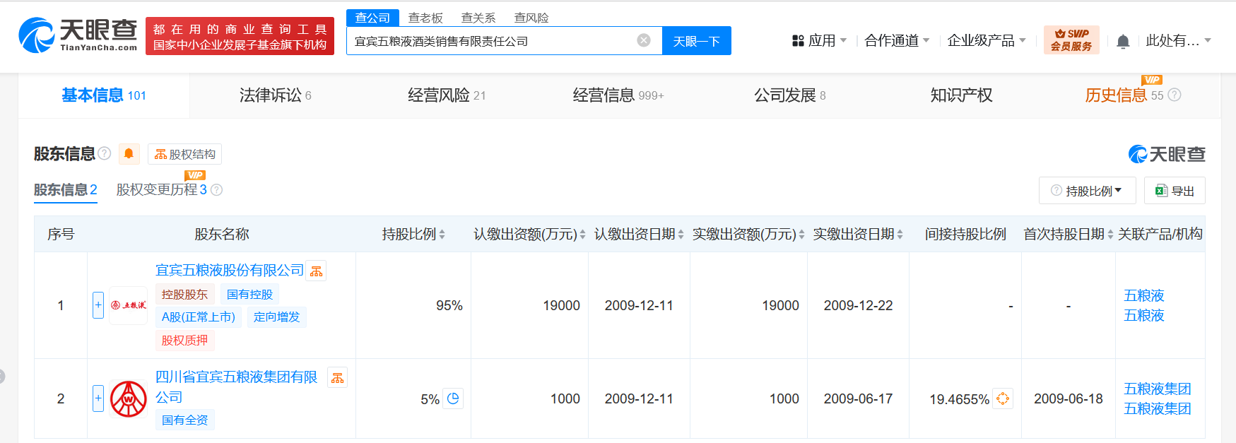Sort table by 认缴出资额 column arrows
The image size is (1236, 443).
pyautogui.click(x=582, y=235)
